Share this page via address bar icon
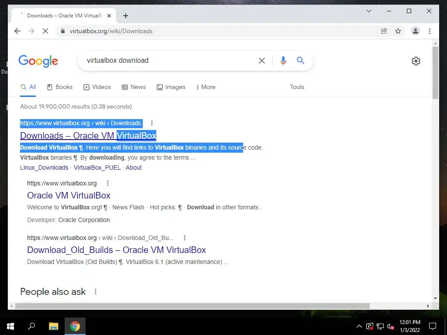Image resolution: width=447 pixels, height=335 pixels. click(x=384, y=31)
